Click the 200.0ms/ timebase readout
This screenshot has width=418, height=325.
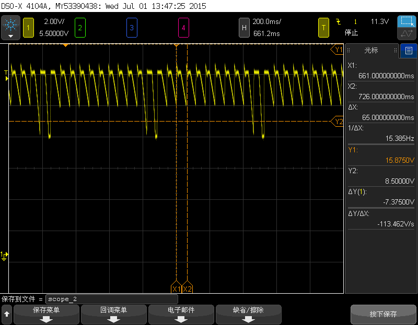tap(266, 21)
